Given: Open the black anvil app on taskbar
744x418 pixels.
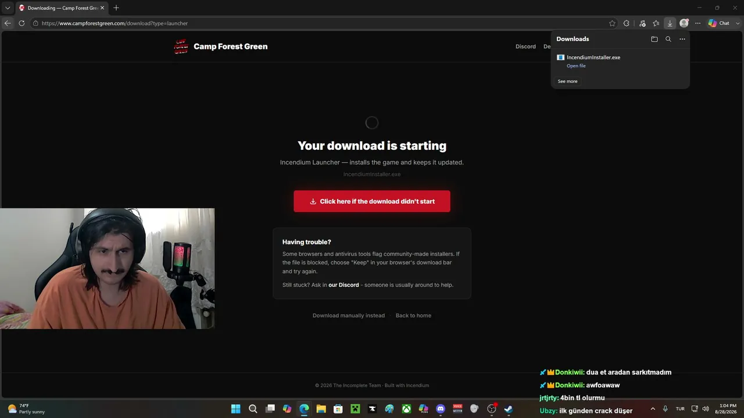Looking at the screenshot, I should pyautogui.click(x=372, y=409).
